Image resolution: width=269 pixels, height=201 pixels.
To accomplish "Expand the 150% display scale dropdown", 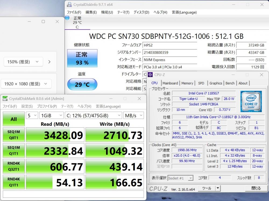I will (23, 62).
